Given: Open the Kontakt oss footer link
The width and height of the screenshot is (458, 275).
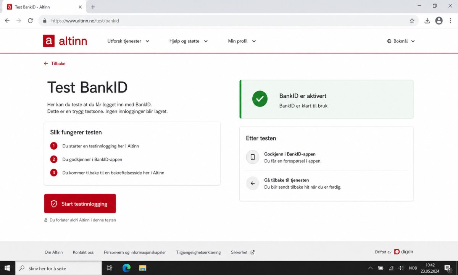Looking at the screenshot, I should [x=83, y=252].
